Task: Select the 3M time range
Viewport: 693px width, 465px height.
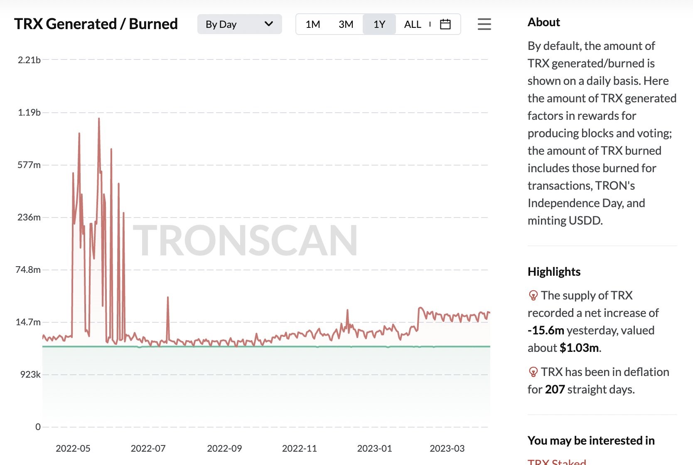Action: 346,24
